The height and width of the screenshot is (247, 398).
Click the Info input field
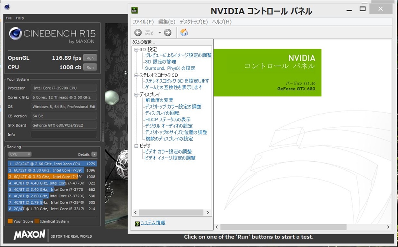64,135
